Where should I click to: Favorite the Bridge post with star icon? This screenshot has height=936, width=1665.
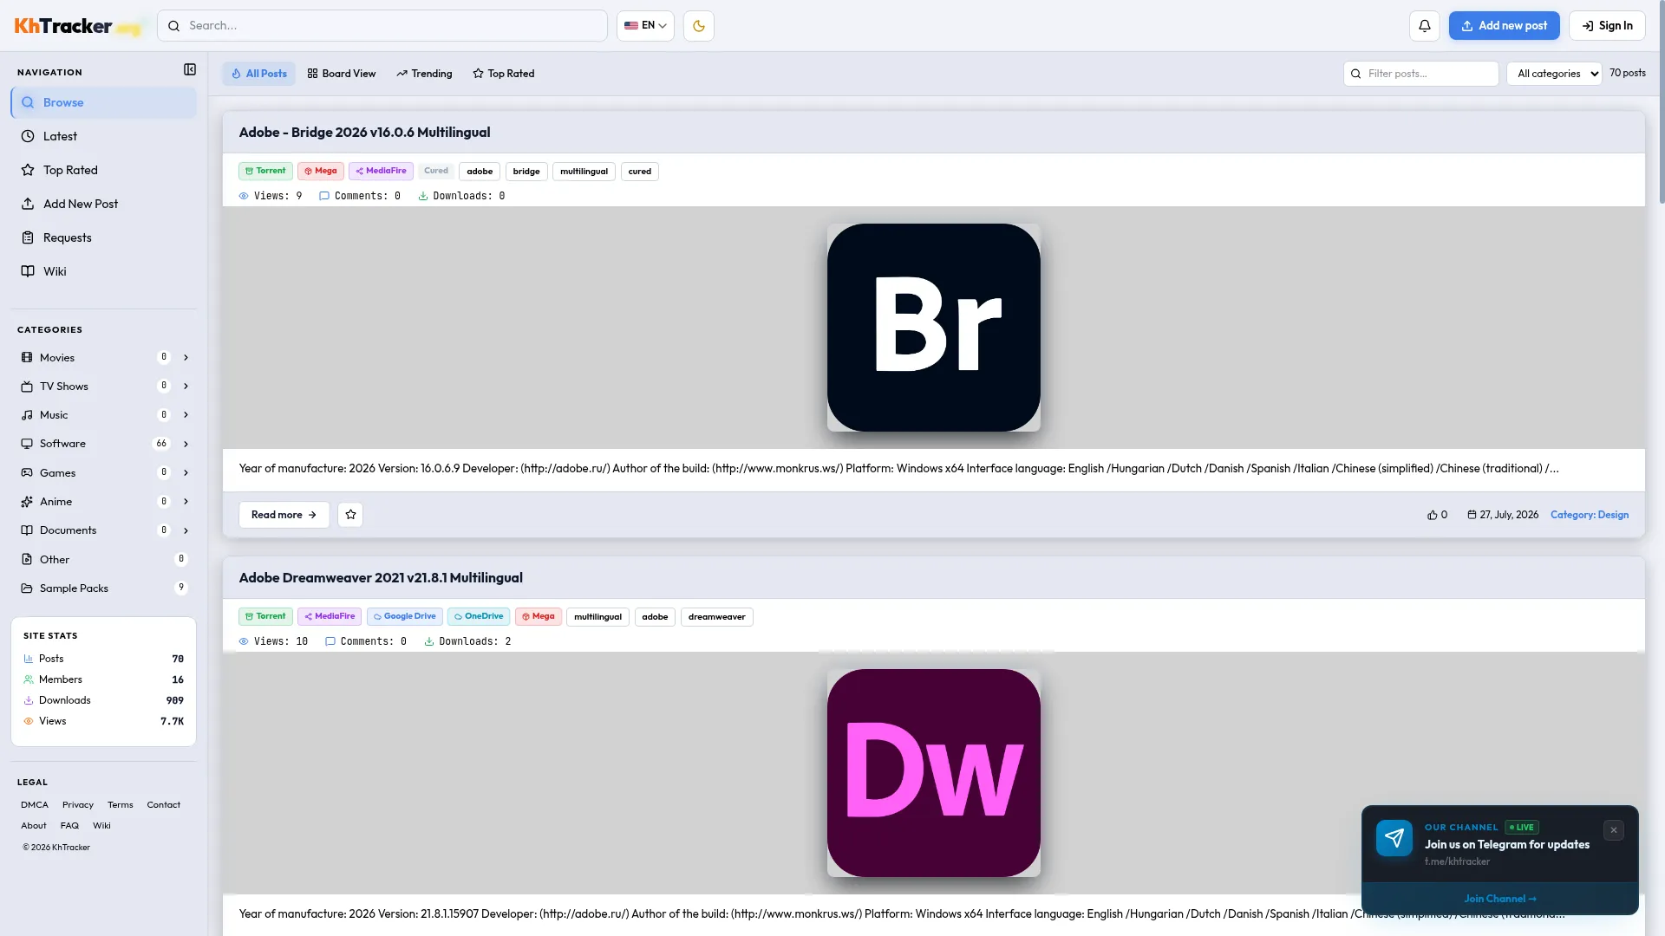[x=350, y=515]
